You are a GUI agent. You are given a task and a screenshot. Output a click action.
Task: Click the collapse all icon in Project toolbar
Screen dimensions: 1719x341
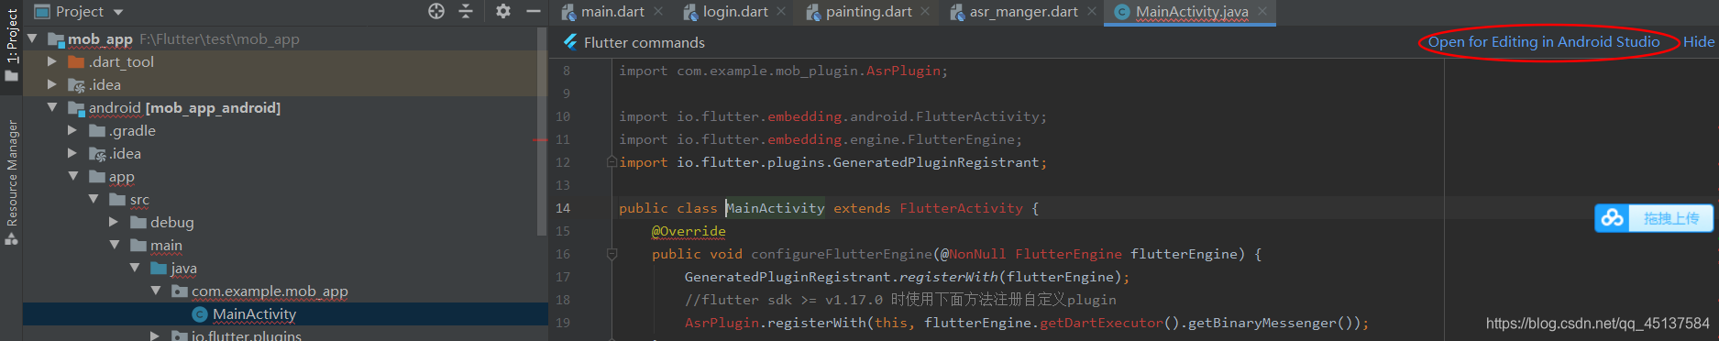click(466, 11)
